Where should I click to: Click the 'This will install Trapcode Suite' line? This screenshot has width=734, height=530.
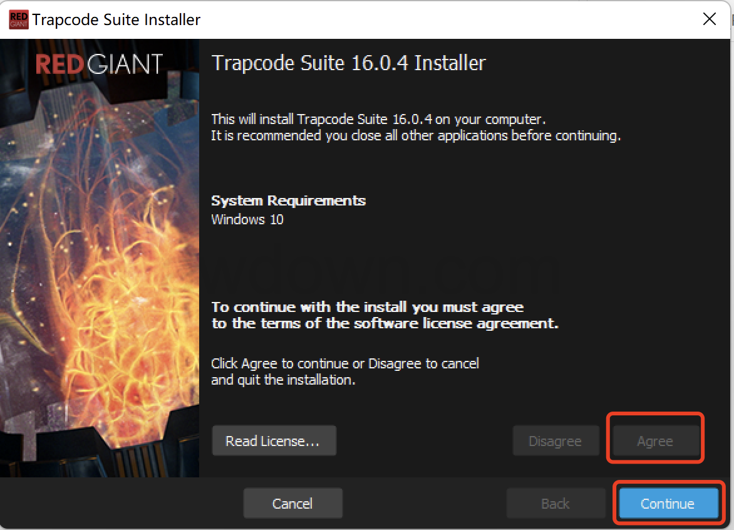[378, 119]
